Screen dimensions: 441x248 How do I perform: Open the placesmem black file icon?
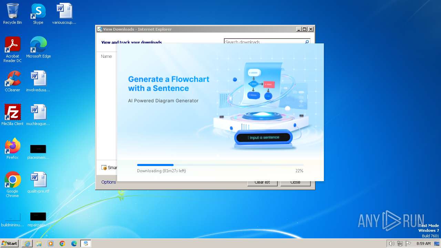click(x=38, y=152)
